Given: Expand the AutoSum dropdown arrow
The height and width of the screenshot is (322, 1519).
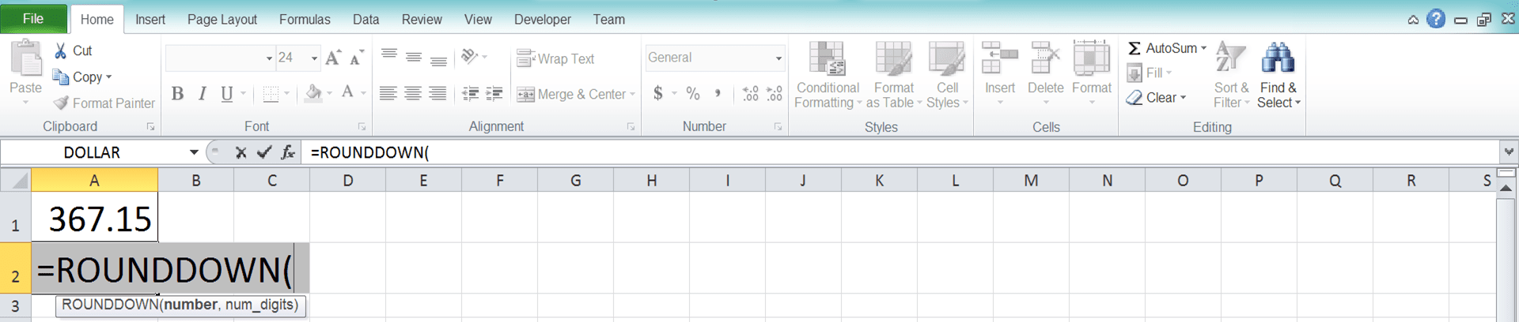Looking at the screenshot, I should 1204,48.
